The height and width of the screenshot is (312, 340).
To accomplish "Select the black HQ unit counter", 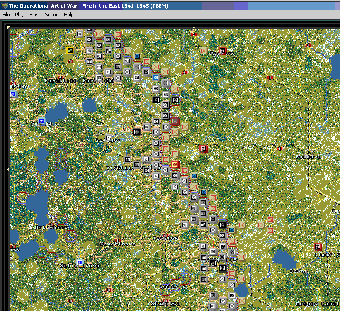I will pos(156,100).
